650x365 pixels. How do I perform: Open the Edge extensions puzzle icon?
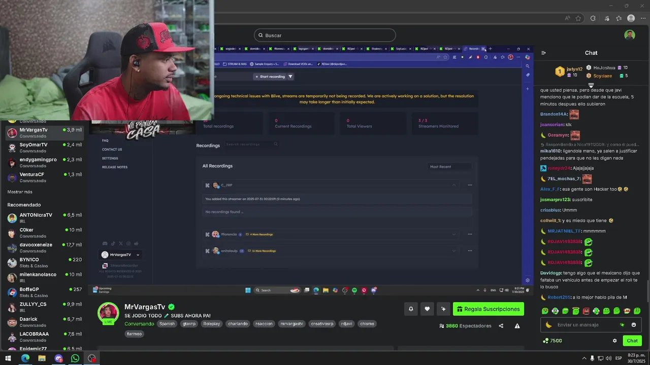point(593,18)
